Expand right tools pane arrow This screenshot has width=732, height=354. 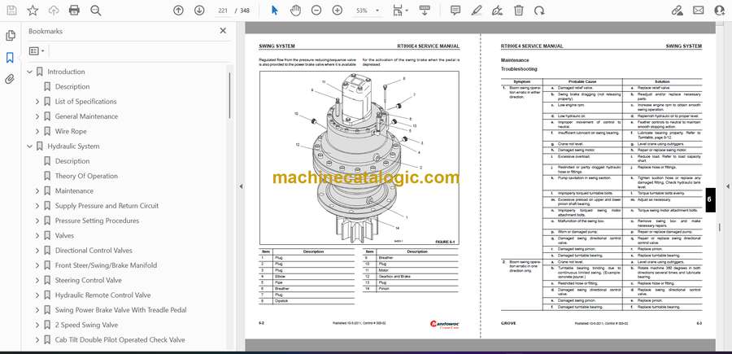pyautogui.click(x=728, y=186)
